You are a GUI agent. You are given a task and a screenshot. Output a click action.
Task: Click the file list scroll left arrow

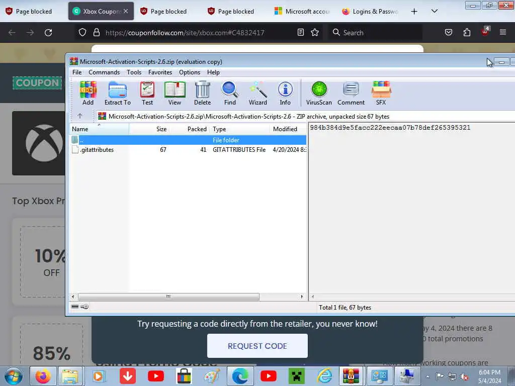[x=73, y=297]
